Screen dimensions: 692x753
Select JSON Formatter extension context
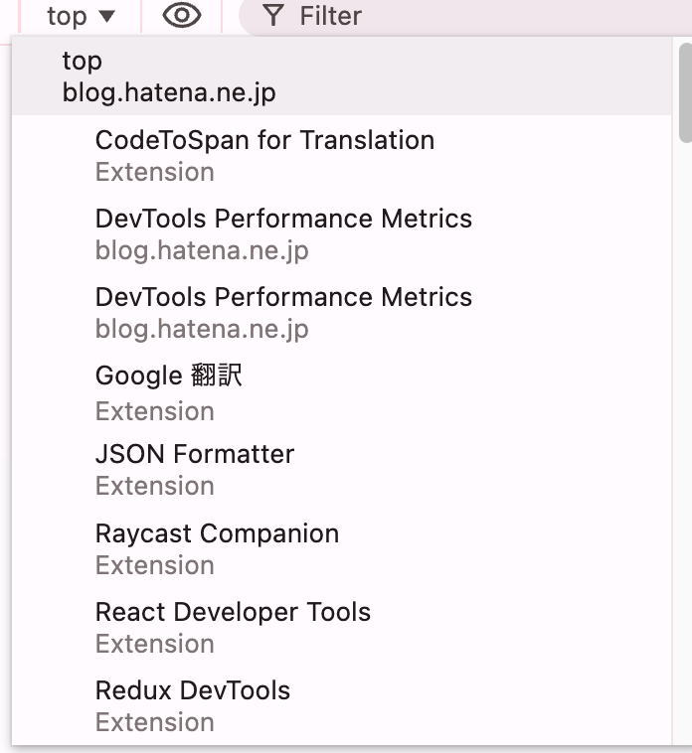[342, 470]
